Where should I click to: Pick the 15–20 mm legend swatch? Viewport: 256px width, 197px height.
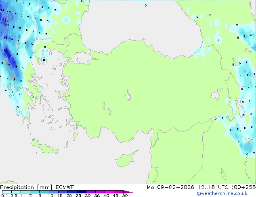click(63, 192)
